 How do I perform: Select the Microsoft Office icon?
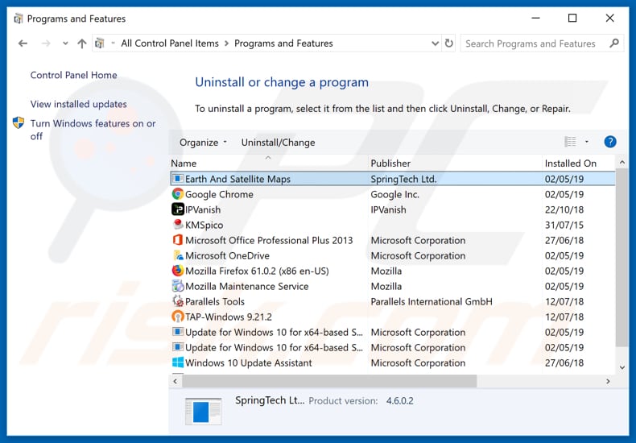pos(178,240)
